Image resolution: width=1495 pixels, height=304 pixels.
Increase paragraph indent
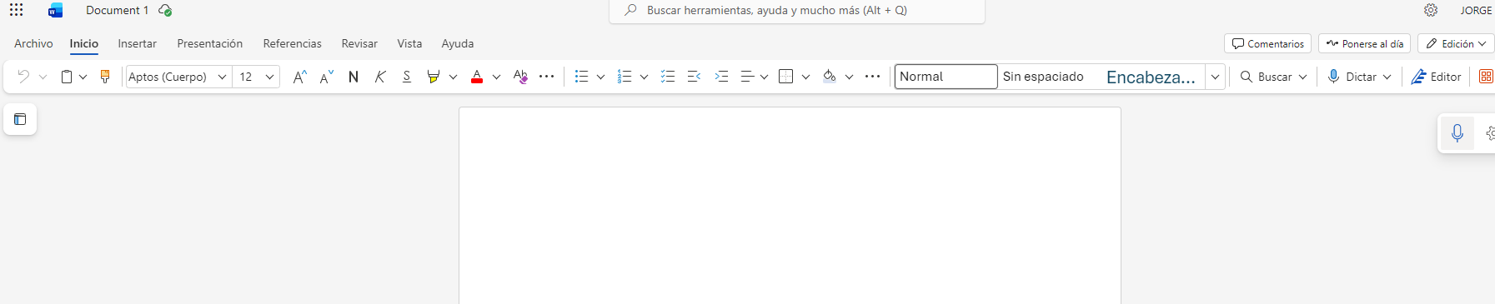[x=721, y=77]
